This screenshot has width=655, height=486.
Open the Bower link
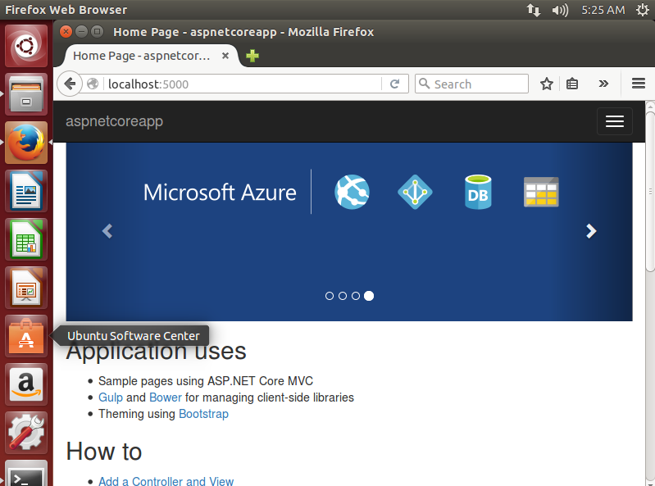[x=166, y=397]
